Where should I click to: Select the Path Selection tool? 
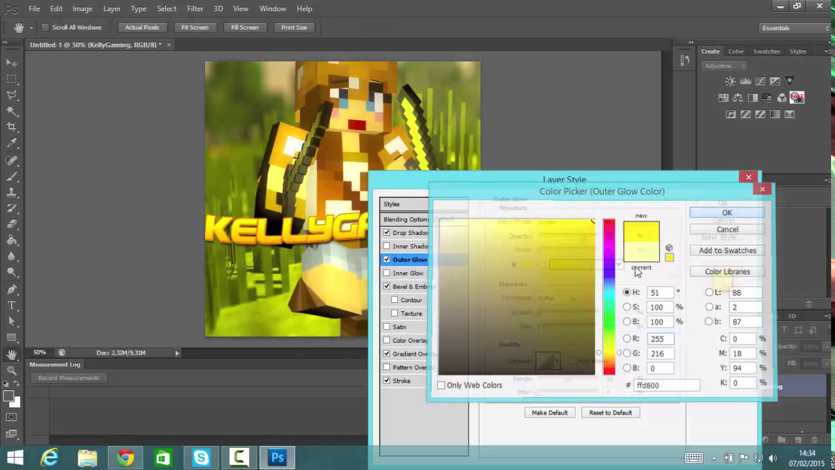coord(12,322)
